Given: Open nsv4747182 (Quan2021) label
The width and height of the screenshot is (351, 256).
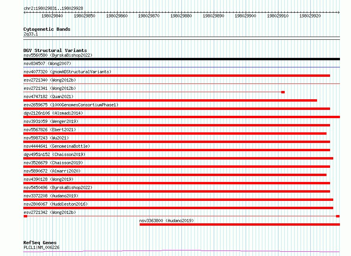Looking at the screenshot, I should [x=49, y=96].
